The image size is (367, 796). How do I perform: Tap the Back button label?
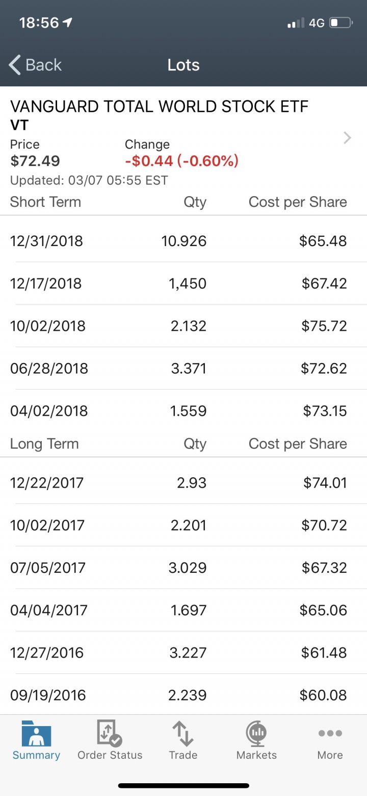[43, 65]
